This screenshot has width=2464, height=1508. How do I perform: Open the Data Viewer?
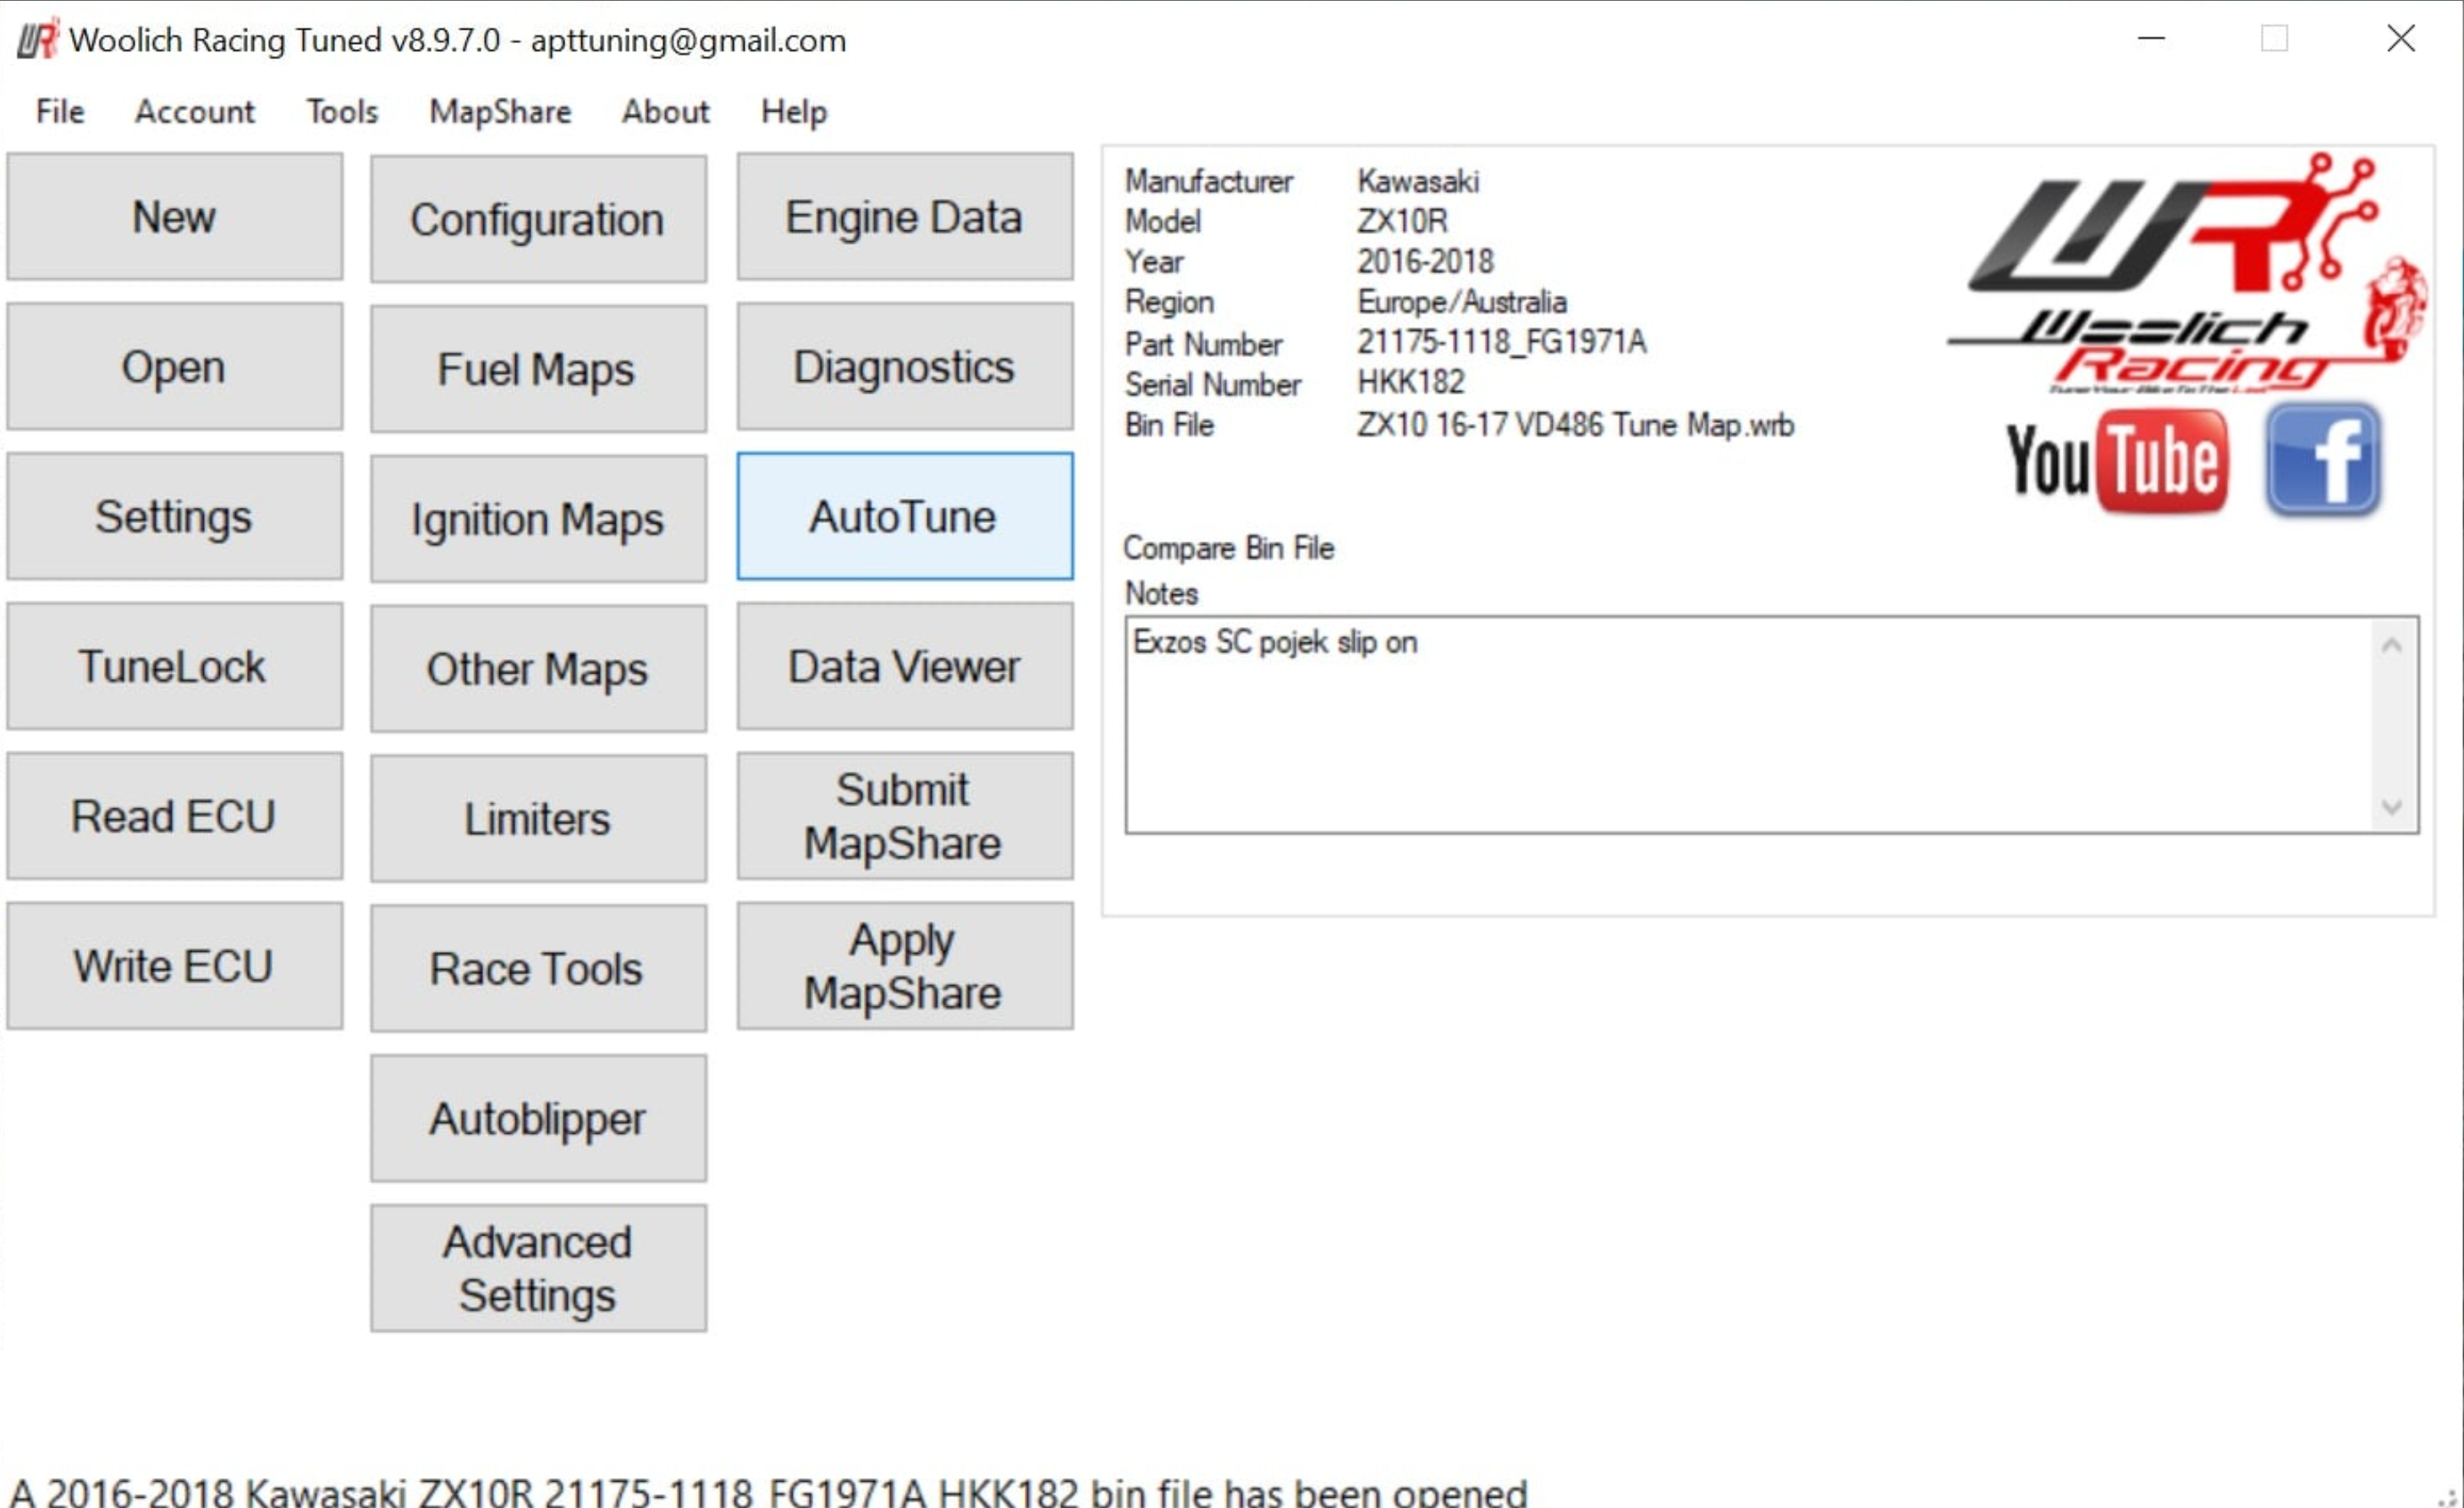point(904,666)
